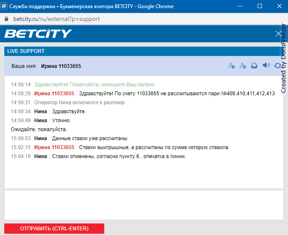The image size is (288, 235).
Task: Maximize the Chrome window
Action: click(260, 6)
